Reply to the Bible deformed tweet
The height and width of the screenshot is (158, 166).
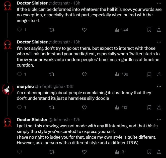(20, 30)
